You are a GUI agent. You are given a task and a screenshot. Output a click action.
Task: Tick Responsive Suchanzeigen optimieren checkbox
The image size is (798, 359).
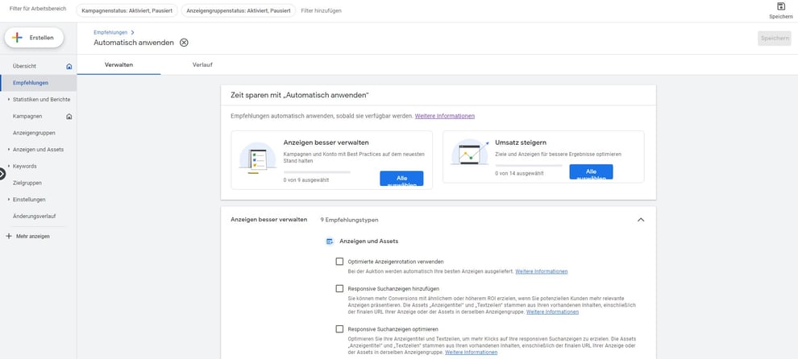click(339, 329)
